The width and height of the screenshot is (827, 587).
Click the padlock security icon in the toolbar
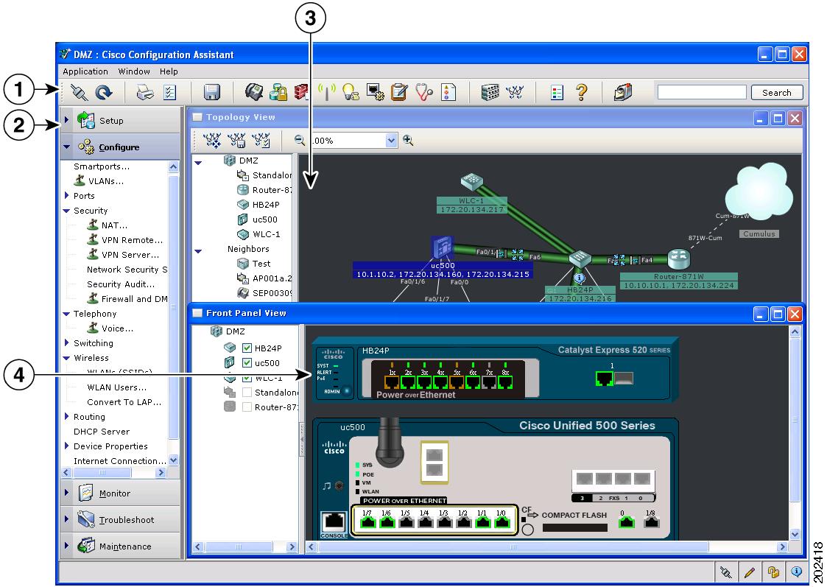[278, 92]
